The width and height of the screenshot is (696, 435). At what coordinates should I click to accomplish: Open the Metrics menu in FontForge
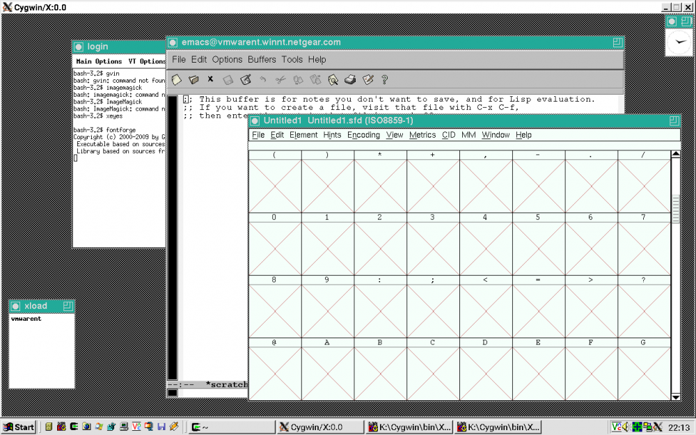coord(422,135)
